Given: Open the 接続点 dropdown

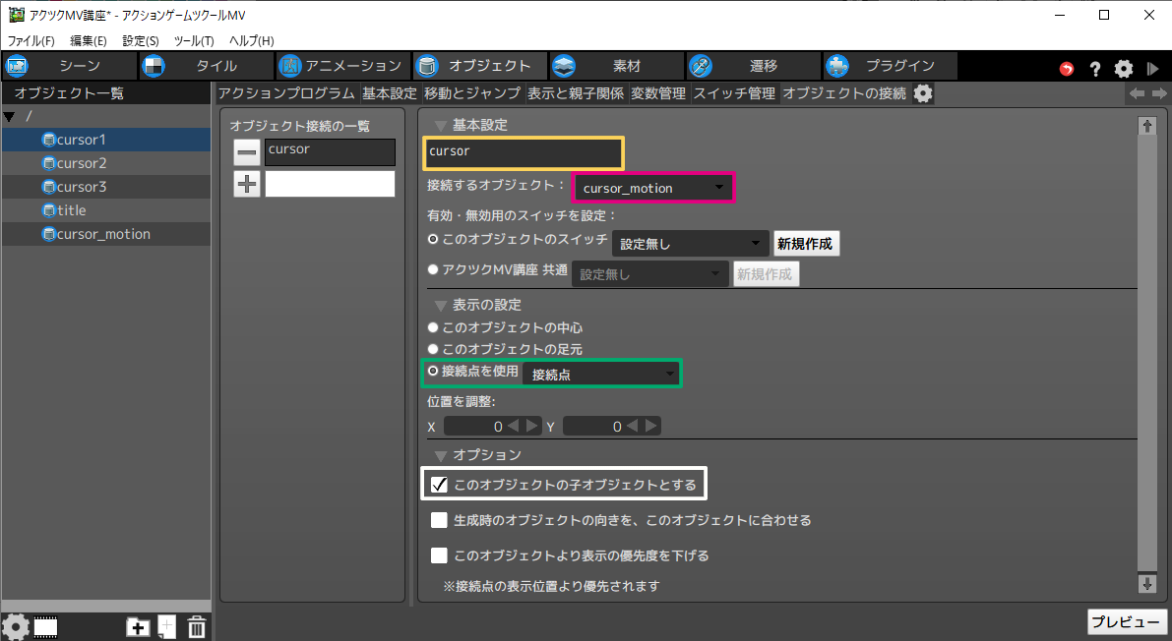Looking at the screenshot, I should tap(601, 374).
